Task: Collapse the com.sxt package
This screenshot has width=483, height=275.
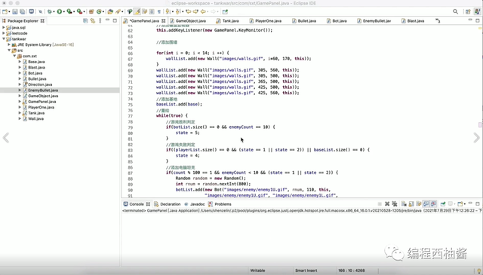Action: click(x=14, y=56)
